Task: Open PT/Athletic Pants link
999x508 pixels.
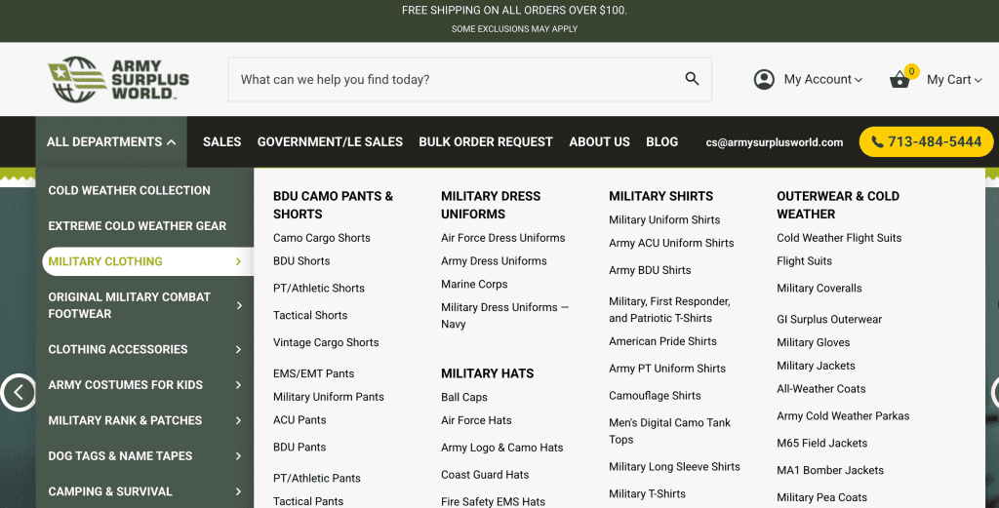Action: 317,479
